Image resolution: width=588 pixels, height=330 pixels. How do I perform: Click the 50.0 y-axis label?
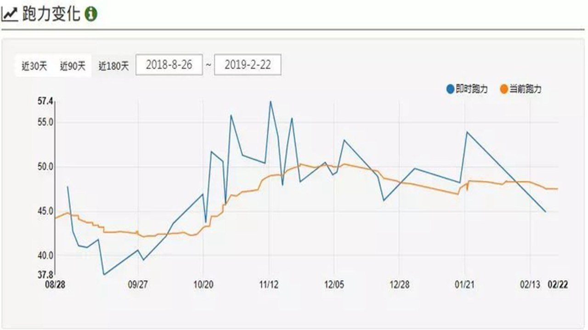(x=45, y=166)
